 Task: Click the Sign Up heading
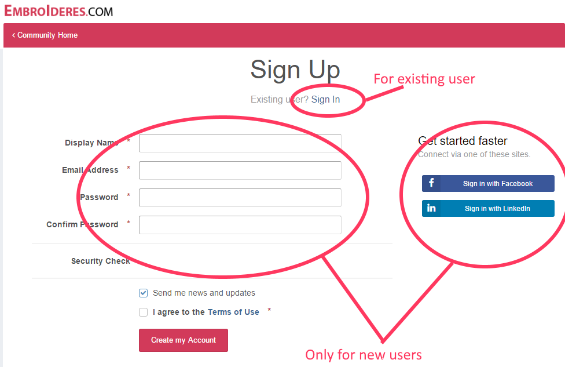(295, 70)
